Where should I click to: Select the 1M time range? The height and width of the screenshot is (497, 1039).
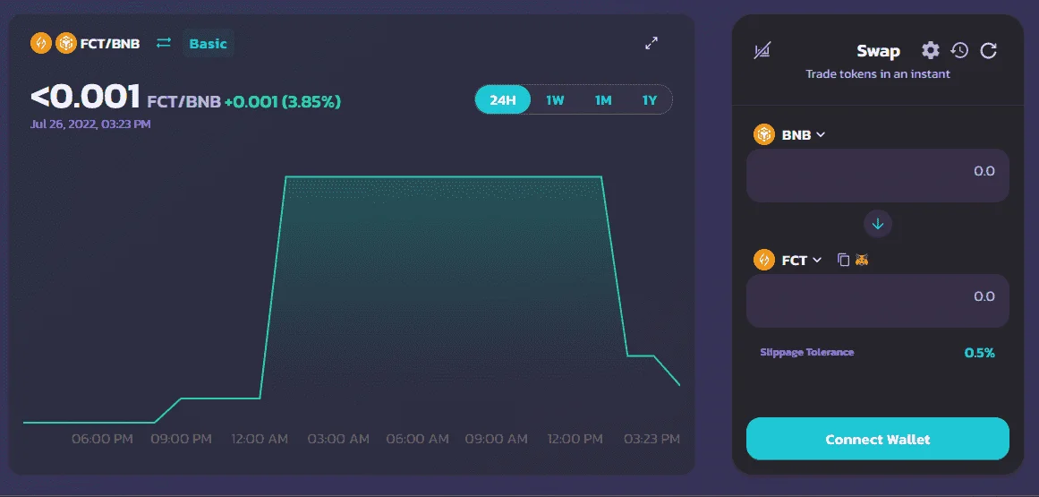pyautogui.click(x=603, y=100)
